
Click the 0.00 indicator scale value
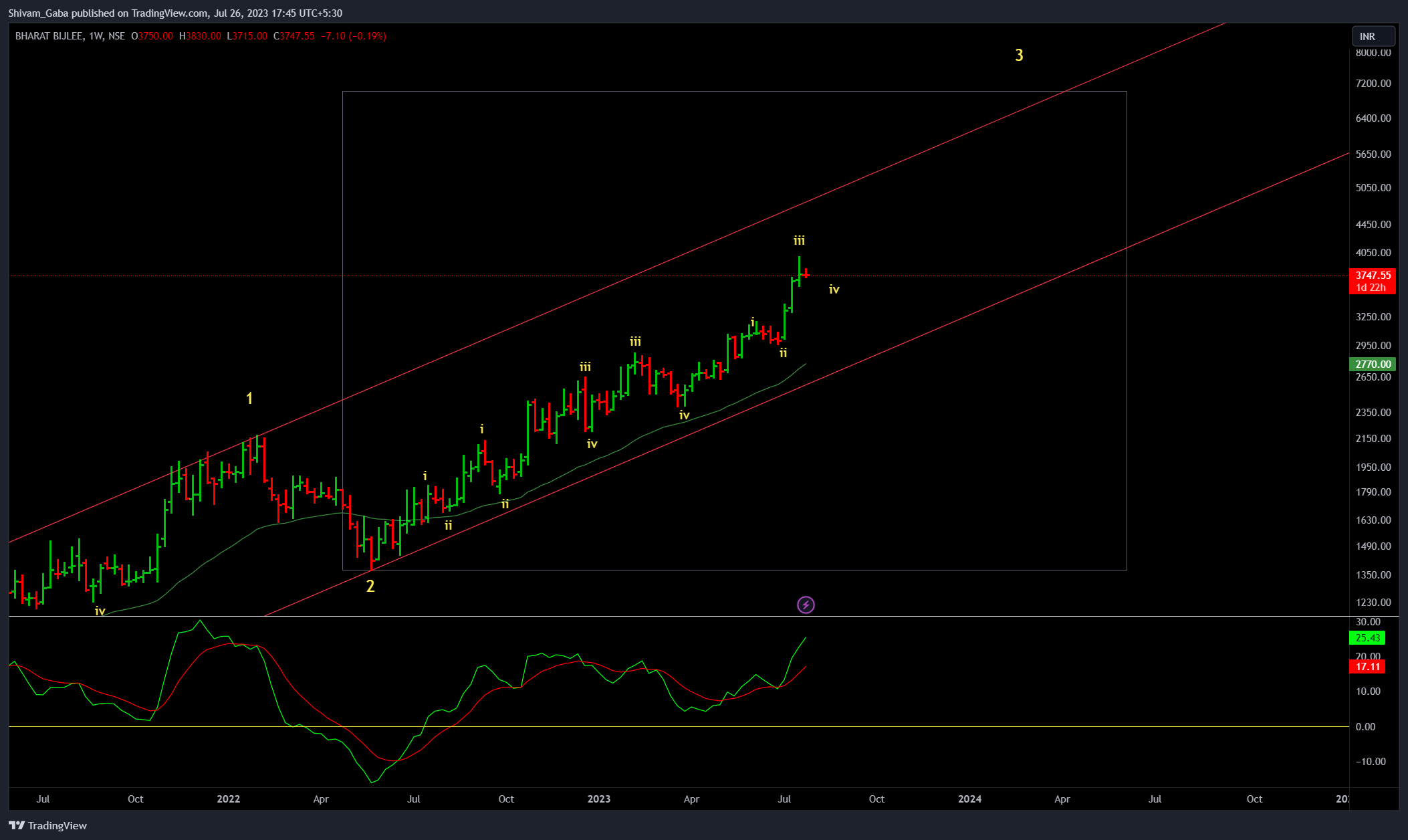coord(1365,726)
